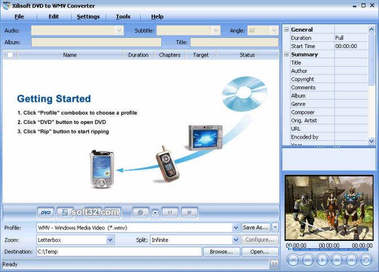Click the Configure... button
379x272 pixels.
(260, 240)
